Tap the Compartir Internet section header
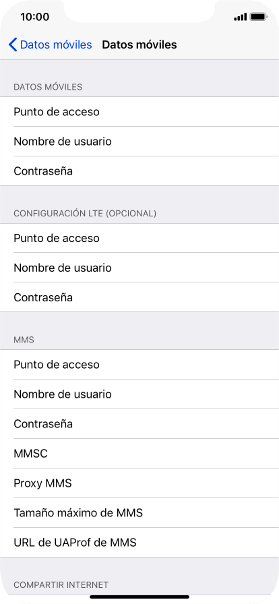 (x=61, y=584)
